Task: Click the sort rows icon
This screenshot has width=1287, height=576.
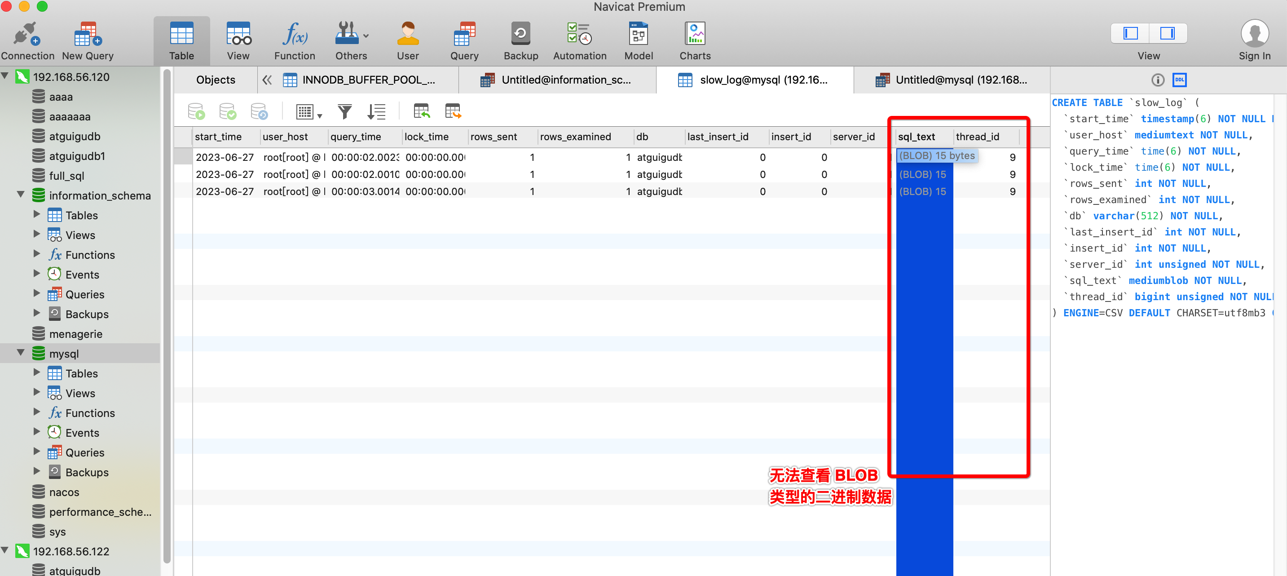Action: click(x=376, y=111)
